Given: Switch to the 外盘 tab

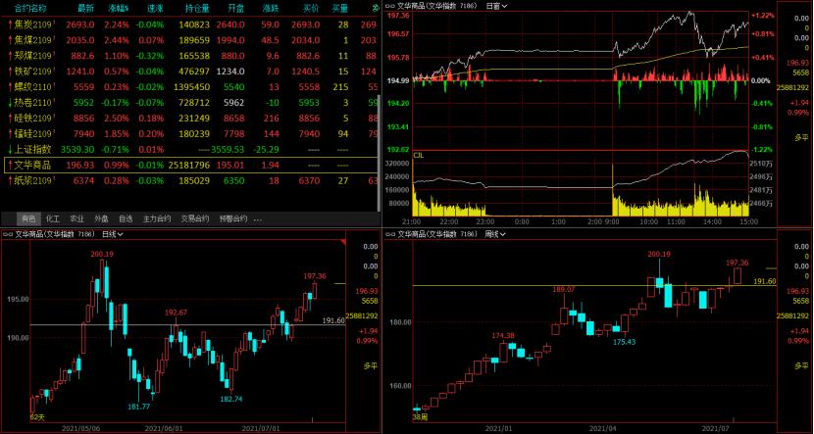Looking at the screenshot, I should coord(101,218).
